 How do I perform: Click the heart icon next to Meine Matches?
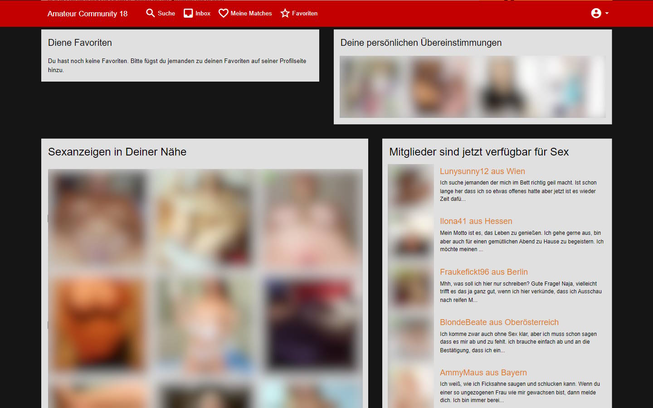[x=223, y=13]
